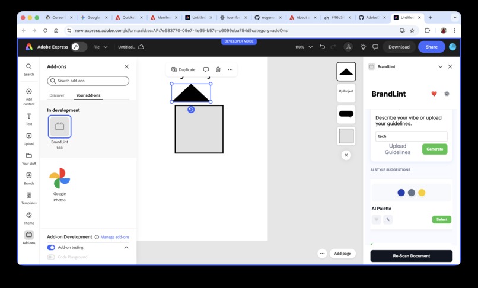
Task: Pick the blue palette color dot
Action: (x=401, y=193)
